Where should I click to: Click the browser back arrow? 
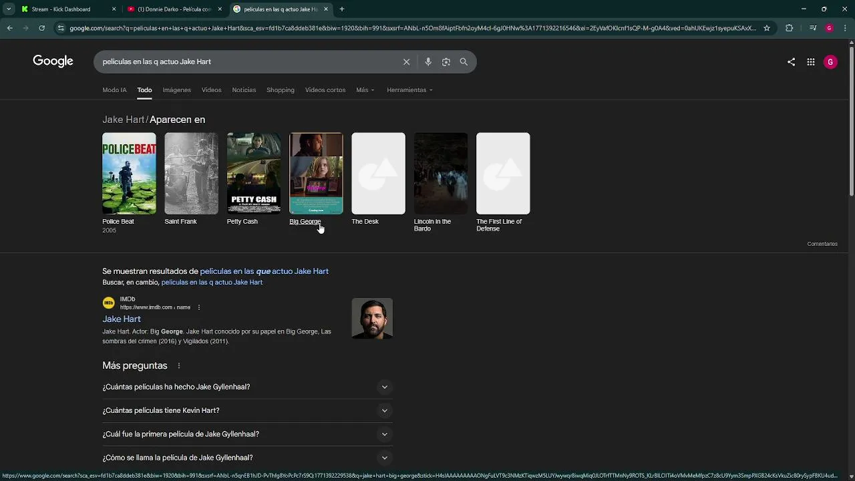point(9,28)
